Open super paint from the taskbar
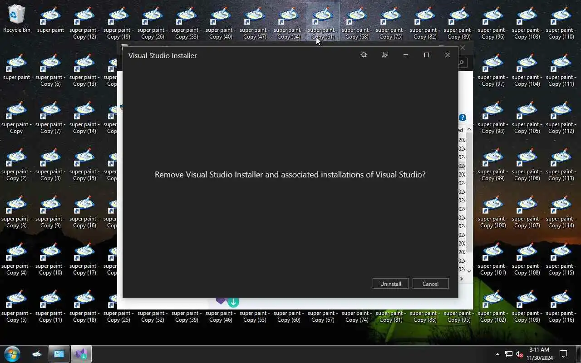 point(37,354)
